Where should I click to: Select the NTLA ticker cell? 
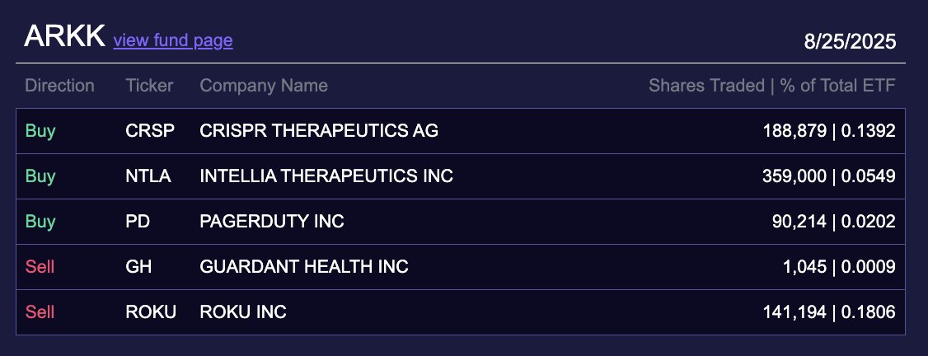148,176
